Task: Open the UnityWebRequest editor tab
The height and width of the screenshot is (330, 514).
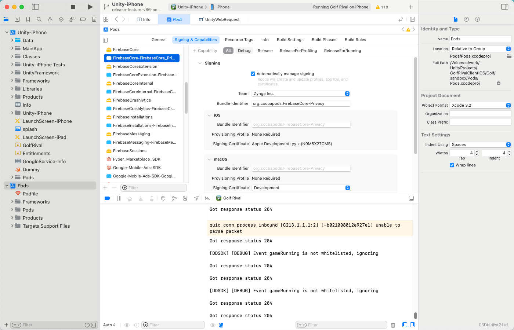Action: [x=219, y=19]
